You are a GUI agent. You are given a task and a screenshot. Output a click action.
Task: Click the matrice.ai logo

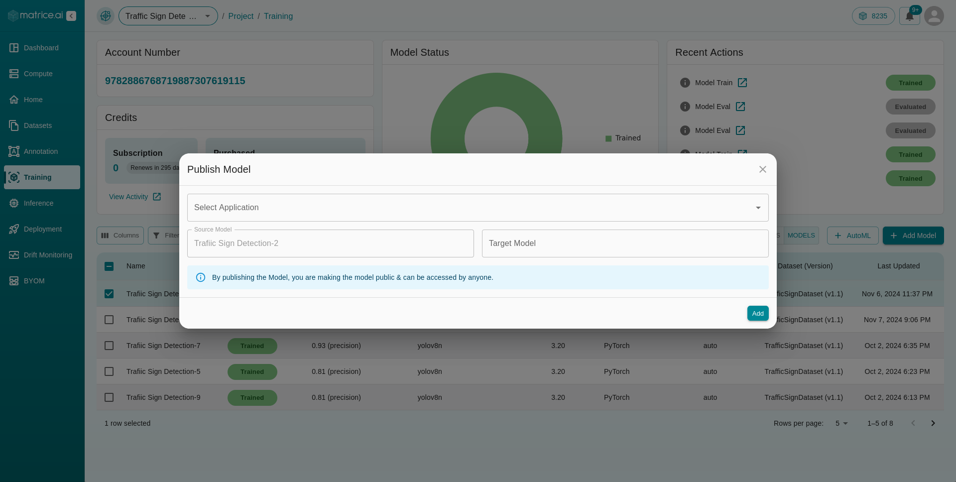click(35, 15)
